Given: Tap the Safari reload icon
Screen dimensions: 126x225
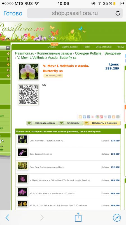Looking at the screenshot, I should pyautogui.click(x=118, y=13).
